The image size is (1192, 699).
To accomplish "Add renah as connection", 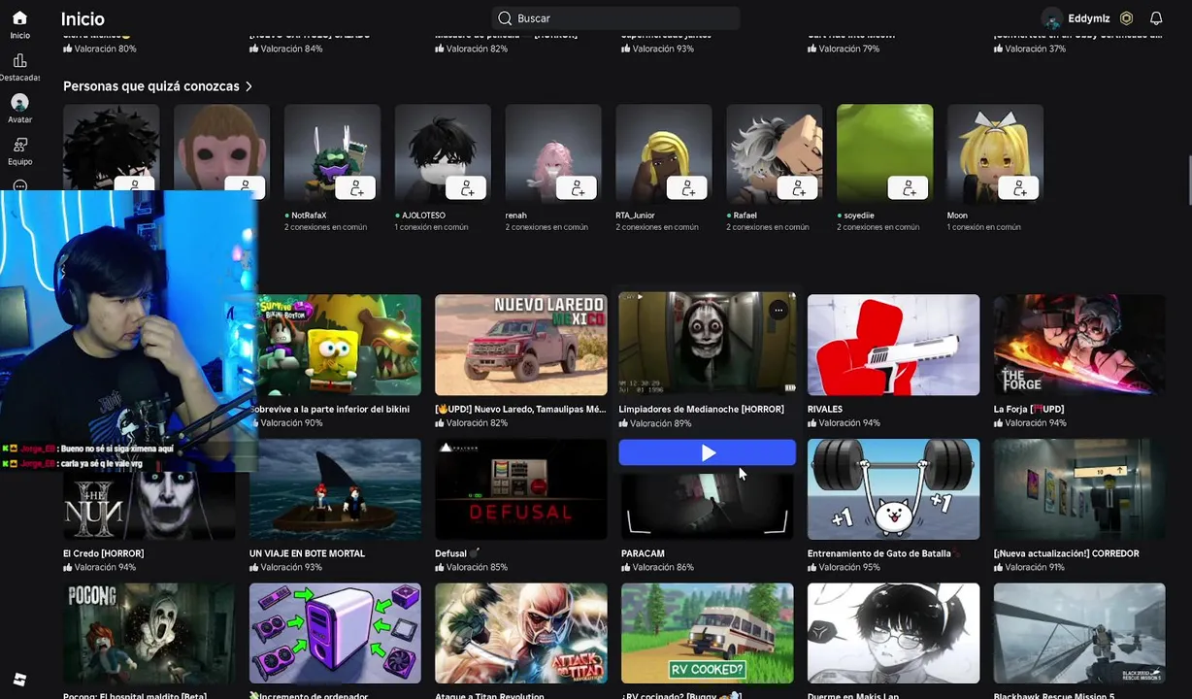I will pos(578,188).
